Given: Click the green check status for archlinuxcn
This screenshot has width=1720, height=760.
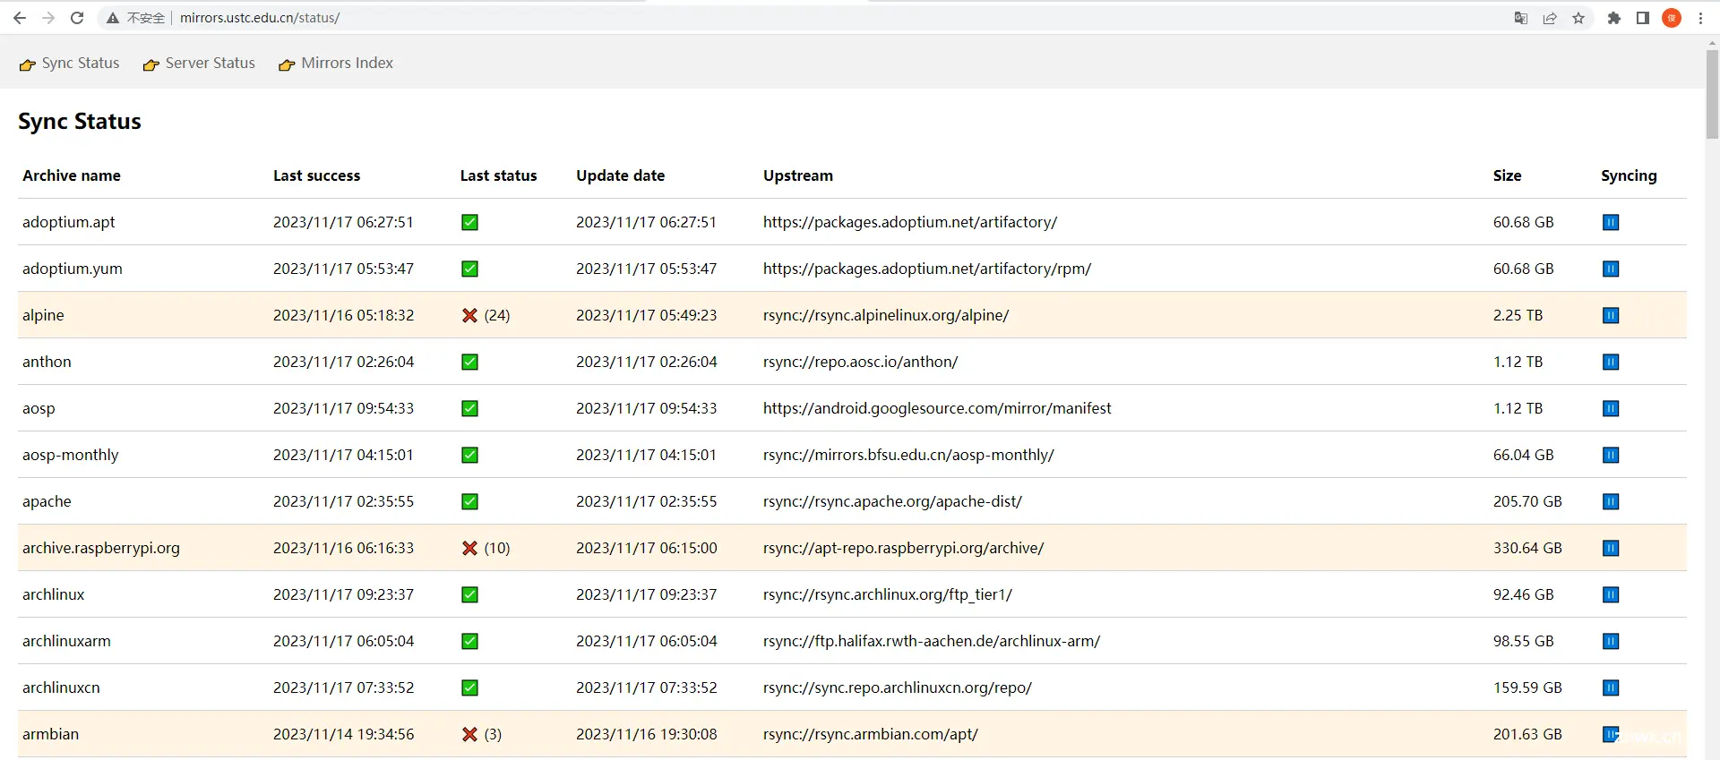Looking at the screenshot, I should 469,687.
